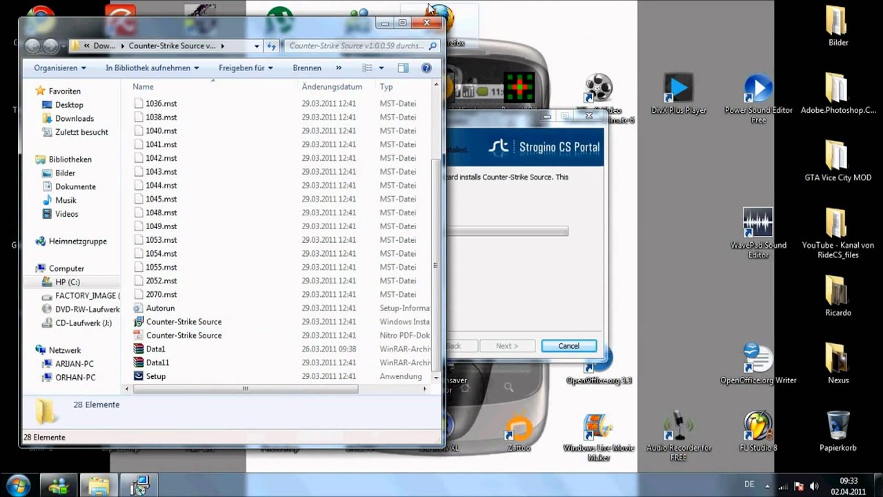Expand the toolbar overflow chevron
This screenshot has width=883, height=497.
[x=339, y=68]
